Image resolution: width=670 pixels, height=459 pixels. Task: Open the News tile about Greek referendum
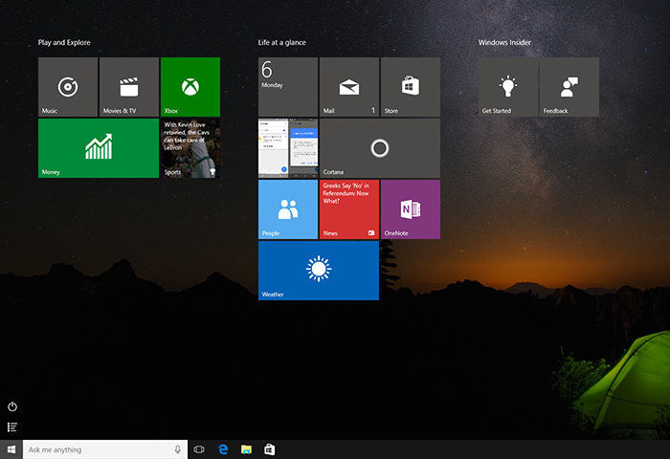(349, 209)
